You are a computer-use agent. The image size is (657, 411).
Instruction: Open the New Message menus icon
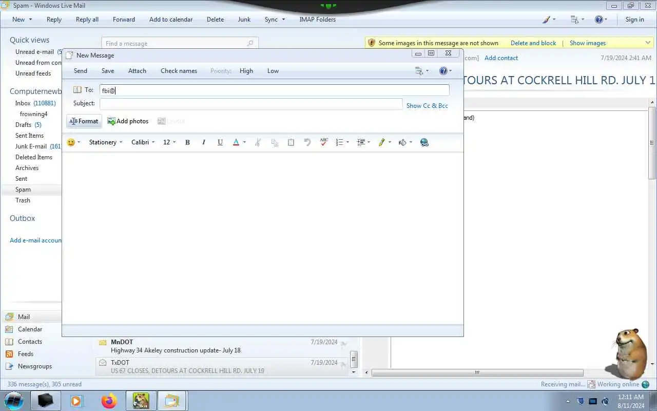click(421, 71)
